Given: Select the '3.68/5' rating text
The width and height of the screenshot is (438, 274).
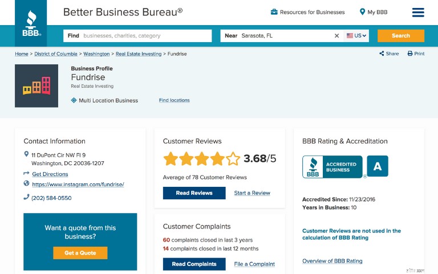Looking at the screenshot, I should [x=260, y=158].
